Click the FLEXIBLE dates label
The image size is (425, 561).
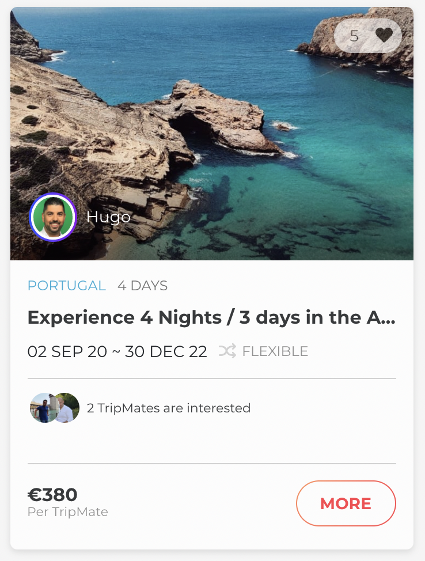point(275,351)
